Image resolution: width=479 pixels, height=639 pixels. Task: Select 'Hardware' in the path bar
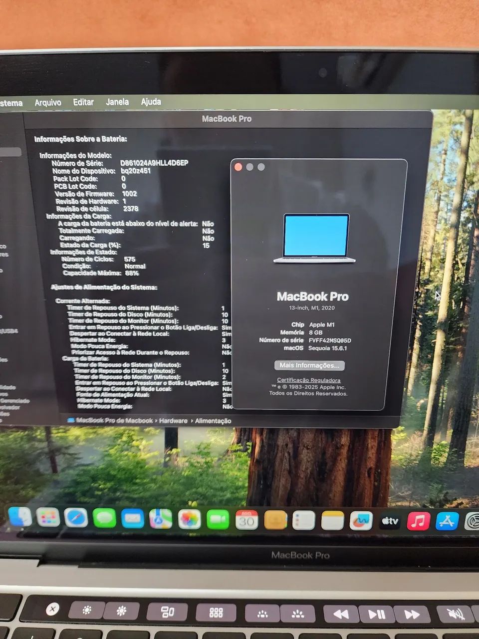click(173, 421)
